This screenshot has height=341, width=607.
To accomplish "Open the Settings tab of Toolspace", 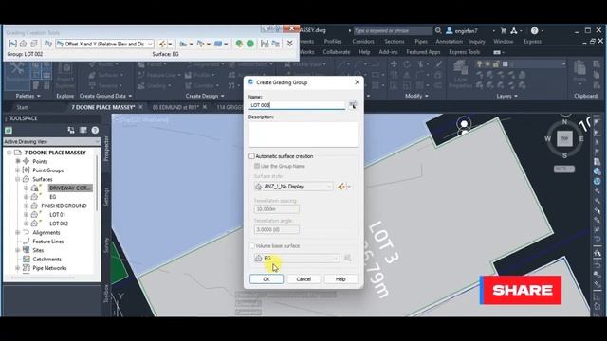I will (106, 197).
